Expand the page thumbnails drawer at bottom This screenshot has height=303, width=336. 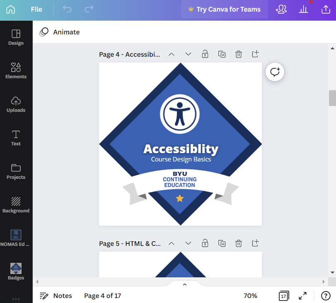(185, 284)
